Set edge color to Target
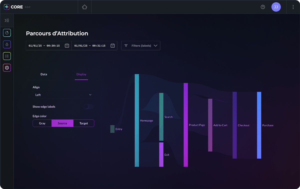The width and height of the screenshot is (300, 189). pos(84,123)
